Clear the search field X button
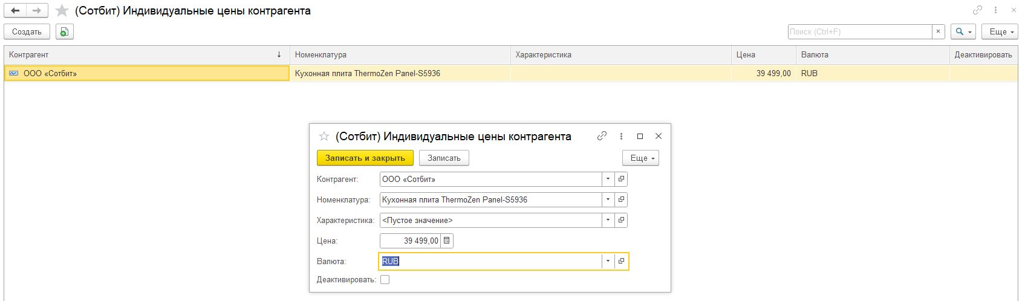This screenshot has height=301, width=1025. tap(939, 31)
